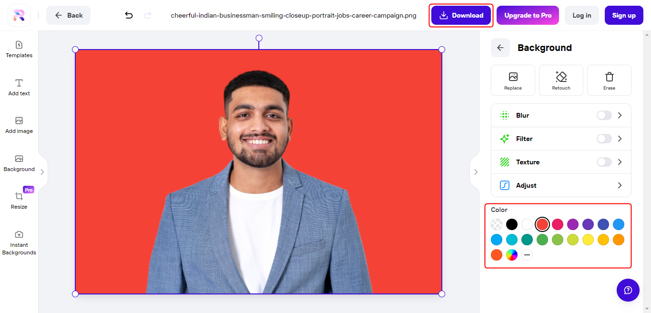Turn on the Filter switch
Image resolution: width=651 pixels, height=313 pixels.
604,139
